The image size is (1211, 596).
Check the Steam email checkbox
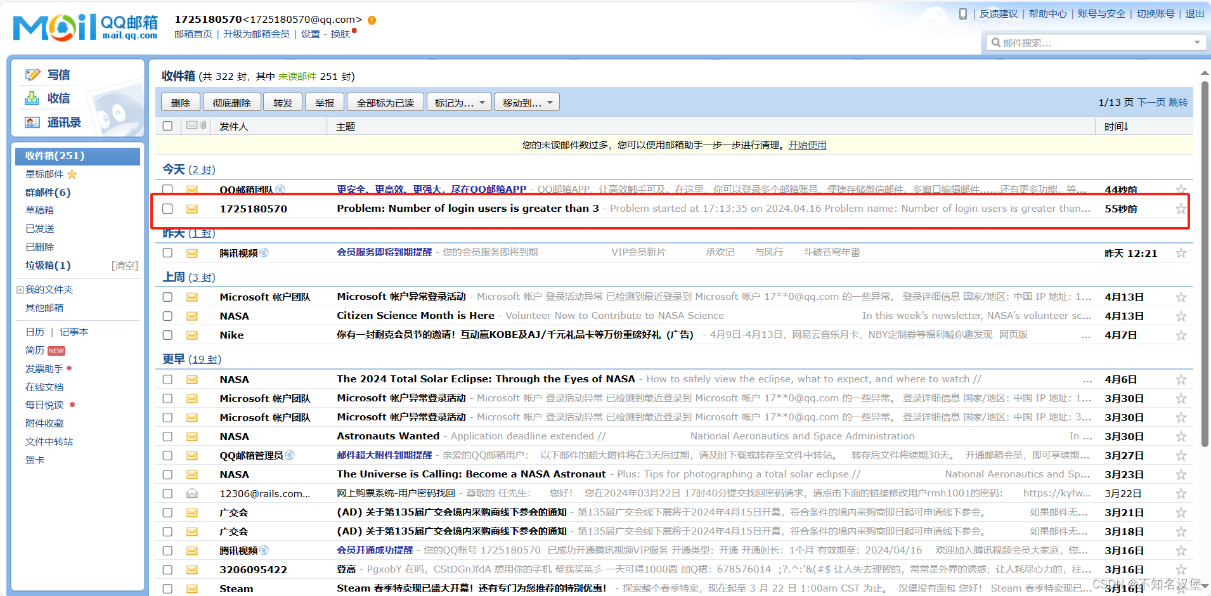pyautogui.click(x=167, y=588)
